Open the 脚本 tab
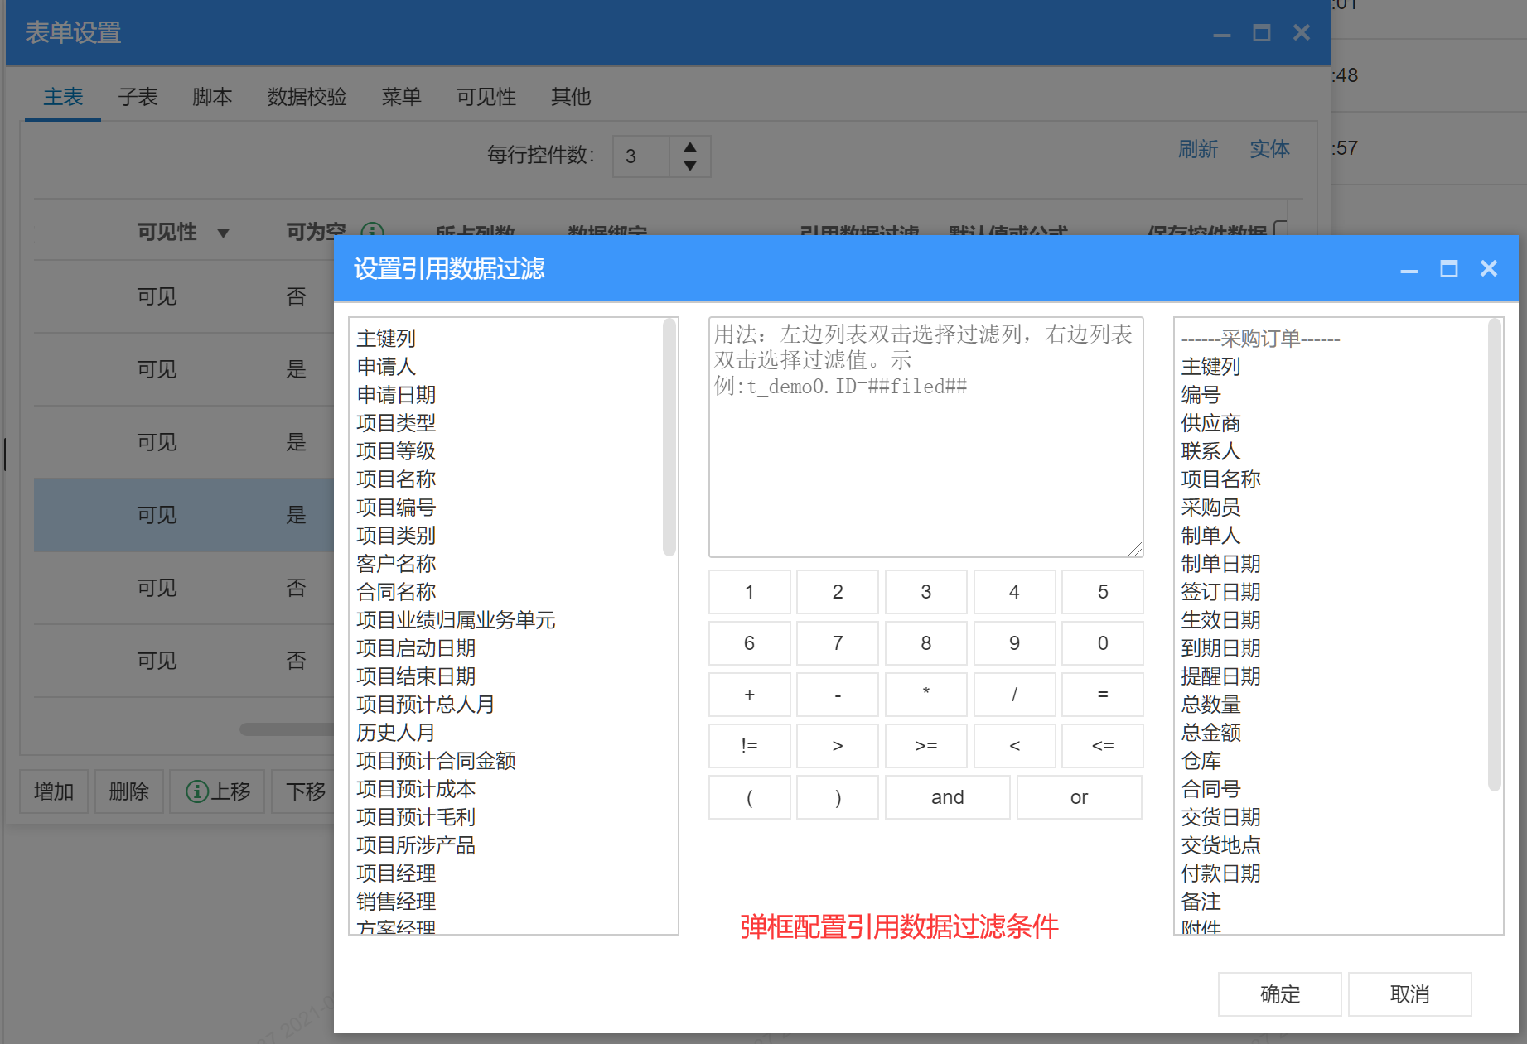This screenshot has height=1044, width=1527. click(x=212, y=97)
